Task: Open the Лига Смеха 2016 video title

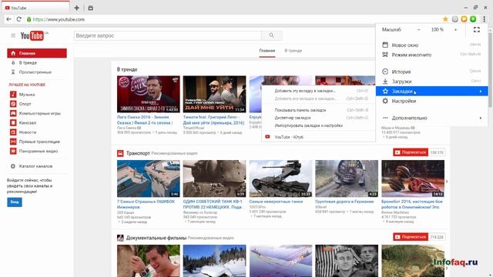Action: click(x=145, y=120)
